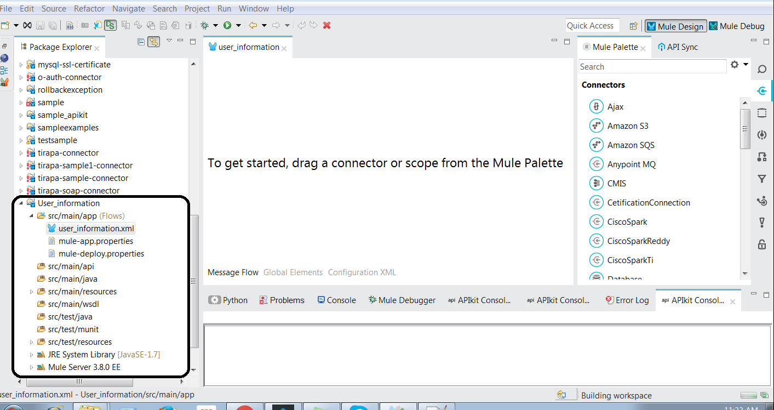
Task: Click the red X toolbar icon
Action: [x=327, y=25]
